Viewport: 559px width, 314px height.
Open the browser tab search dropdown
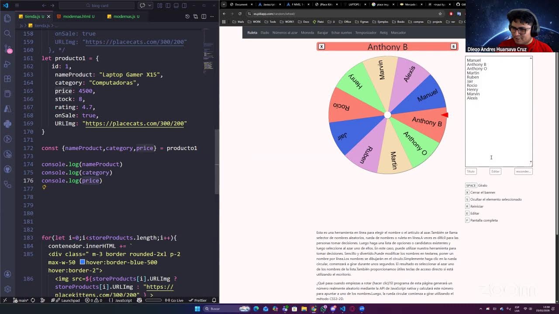[x=224, y=4]
